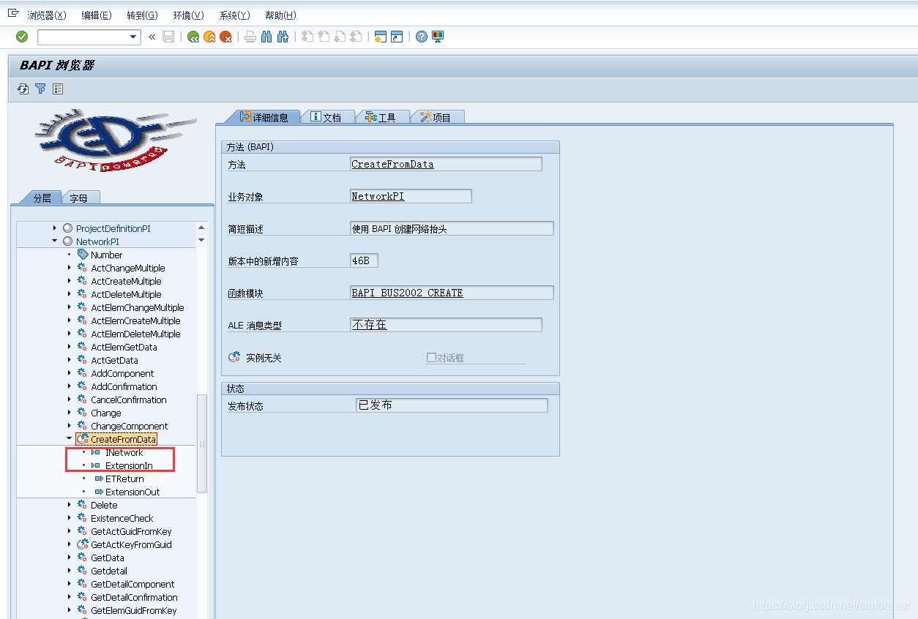
Task: Open the 帮助(H) menu
Action: click(x=280, y=15)
